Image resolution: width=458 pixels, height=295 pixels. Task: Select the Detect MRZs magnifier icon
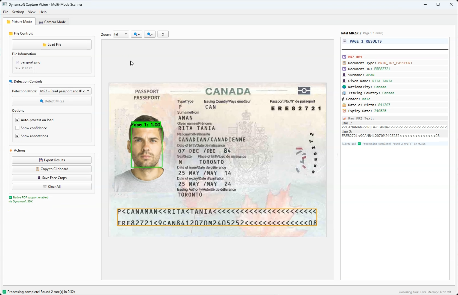(x=41, y=101)
